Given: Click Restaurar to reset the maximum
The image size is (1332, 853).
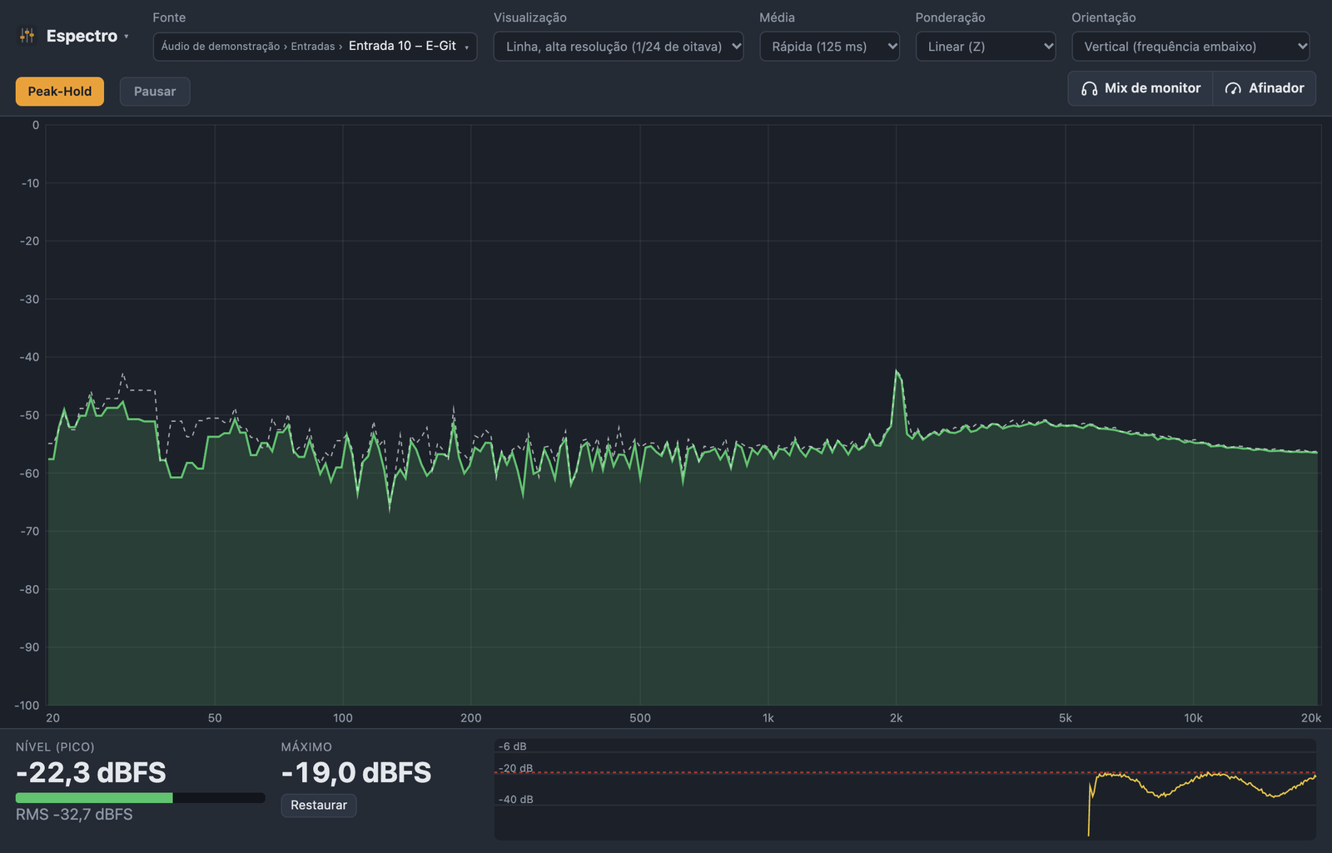Looking at the screenshot, I should [x=319, y=806].
